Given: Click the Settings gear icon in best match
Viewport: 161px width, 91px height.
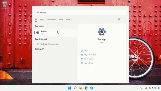Looking at the screenshot, I should pos(37,33).
